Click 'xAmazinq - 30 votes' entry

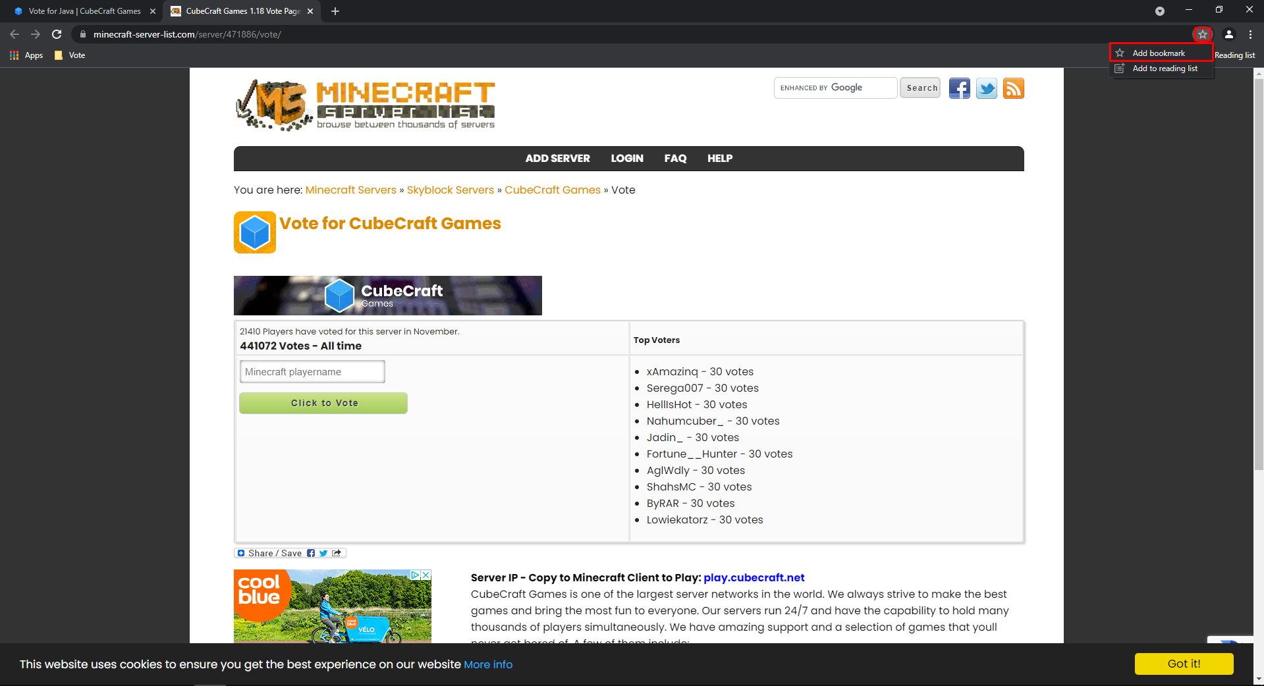coord(700,371)
